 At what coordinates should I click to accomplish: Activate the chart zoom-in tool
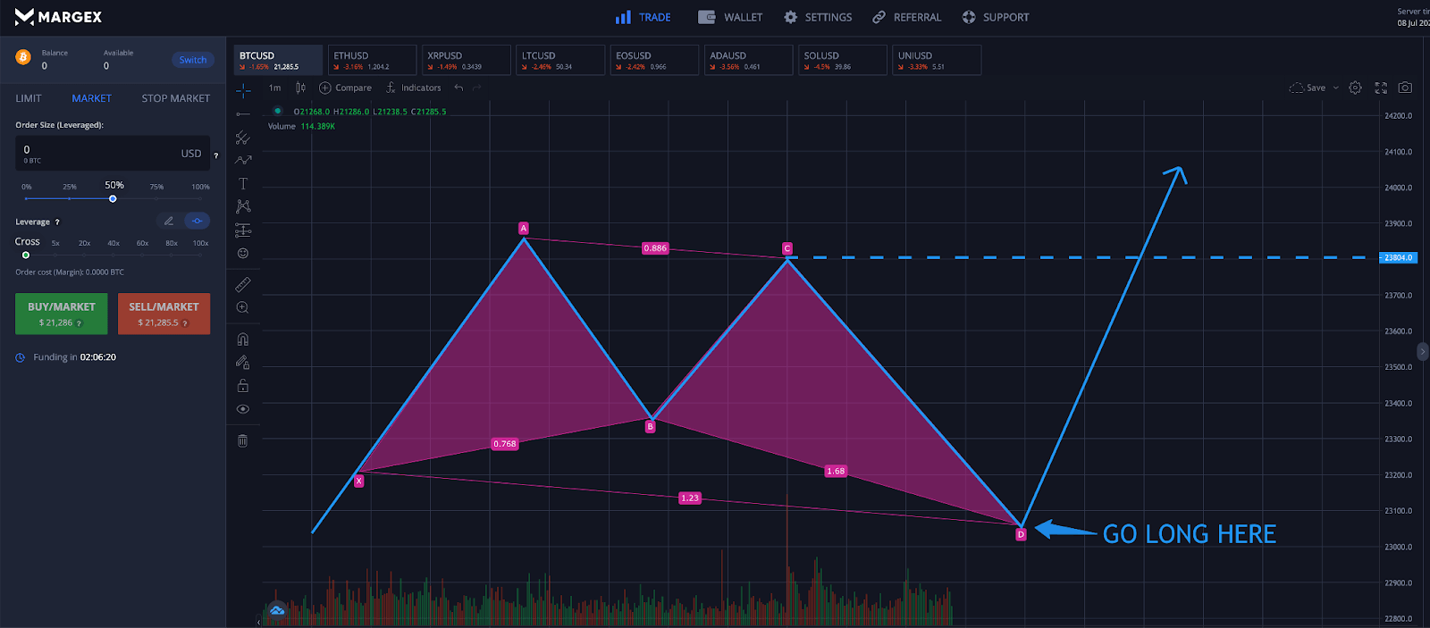pos(242,307)
